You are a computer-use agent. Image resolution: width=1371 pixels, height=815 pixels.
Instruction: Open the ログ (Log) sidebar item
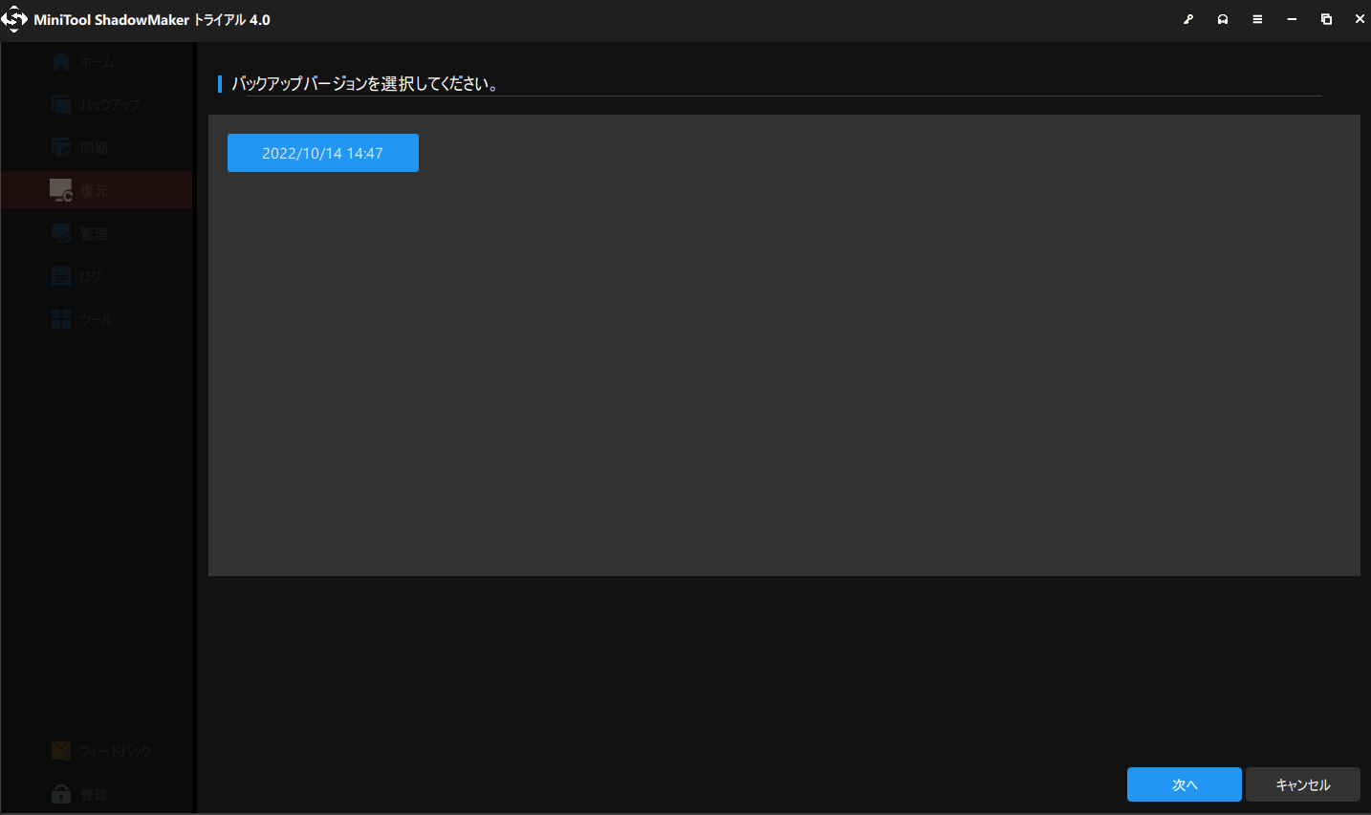[x=97, y=276]
